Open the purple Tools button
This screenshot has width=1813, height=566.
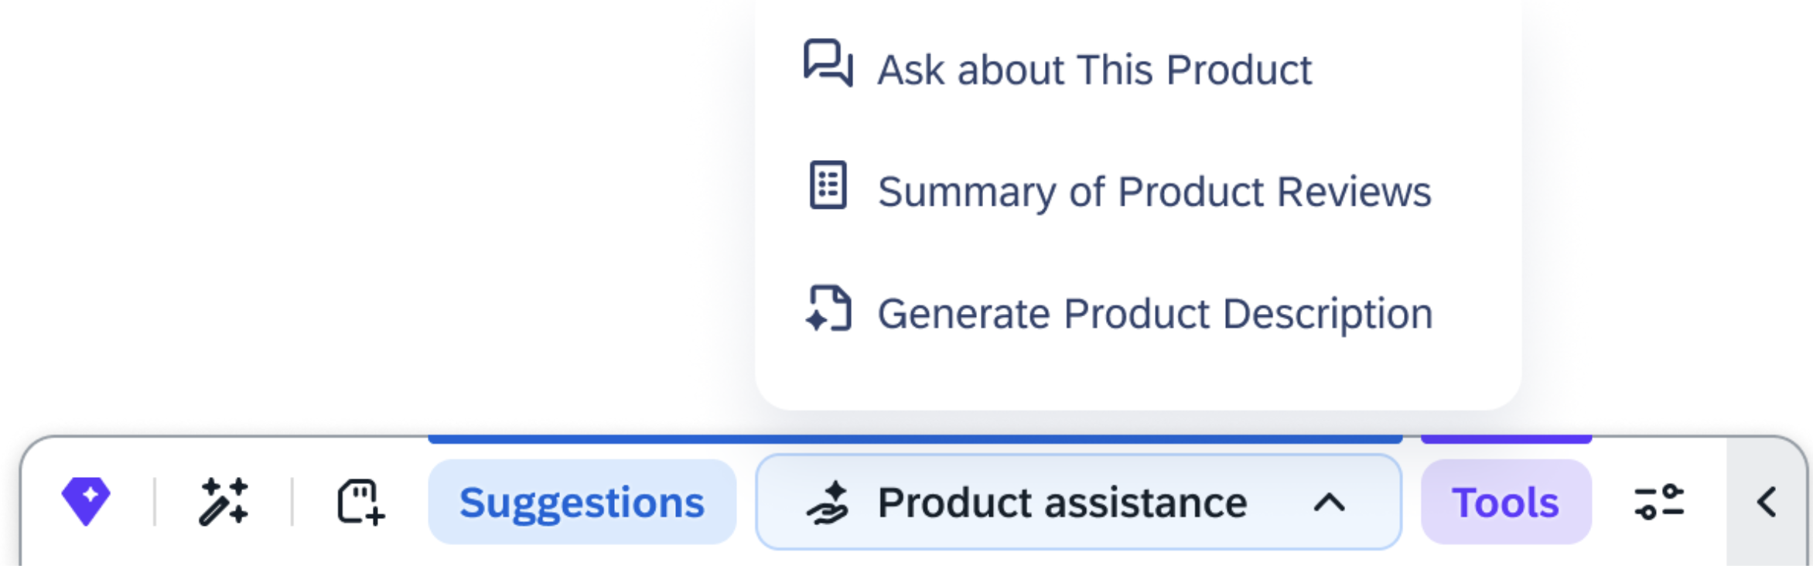click(x=1505, y=502)
